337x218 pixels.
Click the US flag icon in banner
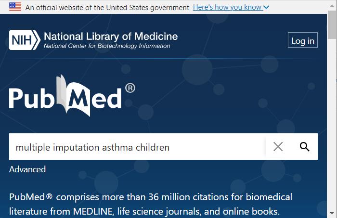point(15,7)
